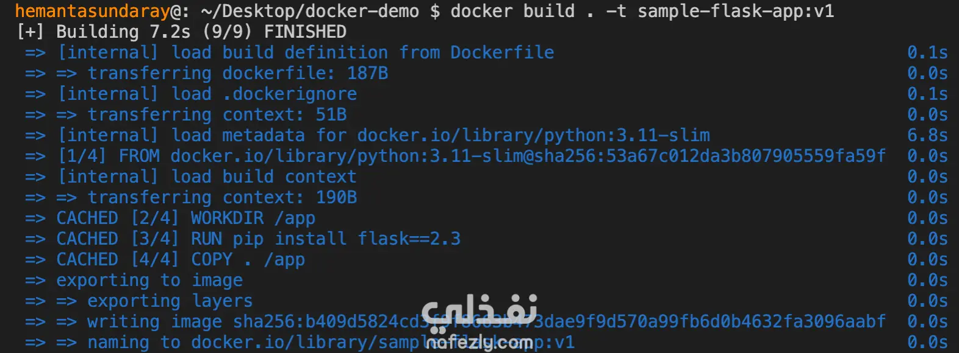Viewport: 959px width, 353px height.
Task: Click the 190B context transfer size
Action: [336, 197]
